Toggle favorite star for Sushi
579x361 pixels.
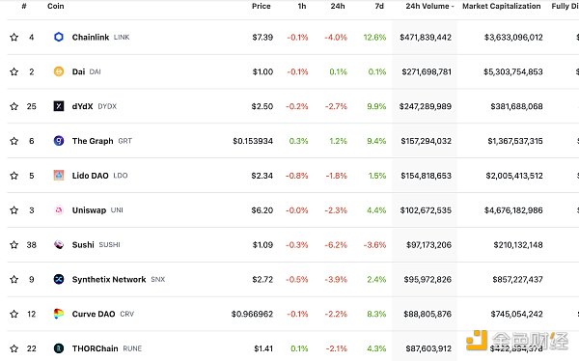(14, 244)
